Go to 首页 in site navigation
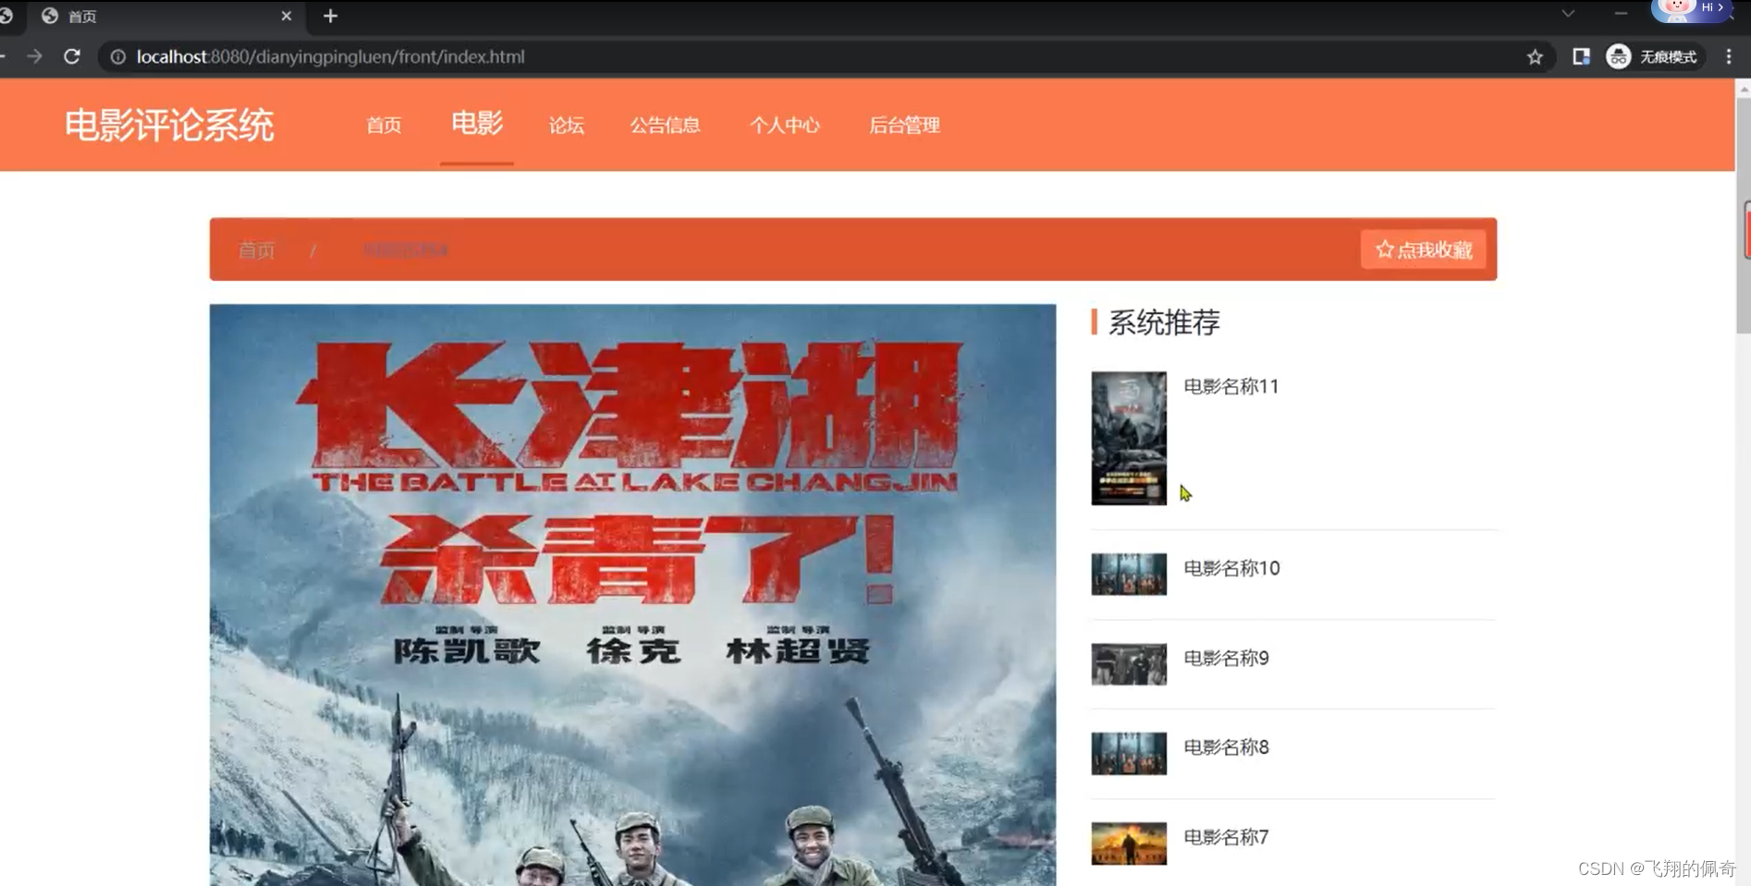This screenshot has height=886, width=1751. coord(384,125)
